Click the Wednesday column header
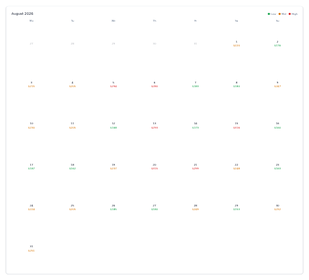 (x=113, y=21)
